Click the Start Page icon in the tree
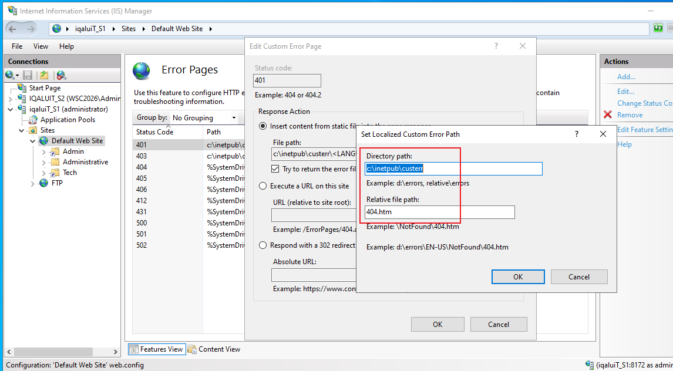 click(x=22, y=87)
